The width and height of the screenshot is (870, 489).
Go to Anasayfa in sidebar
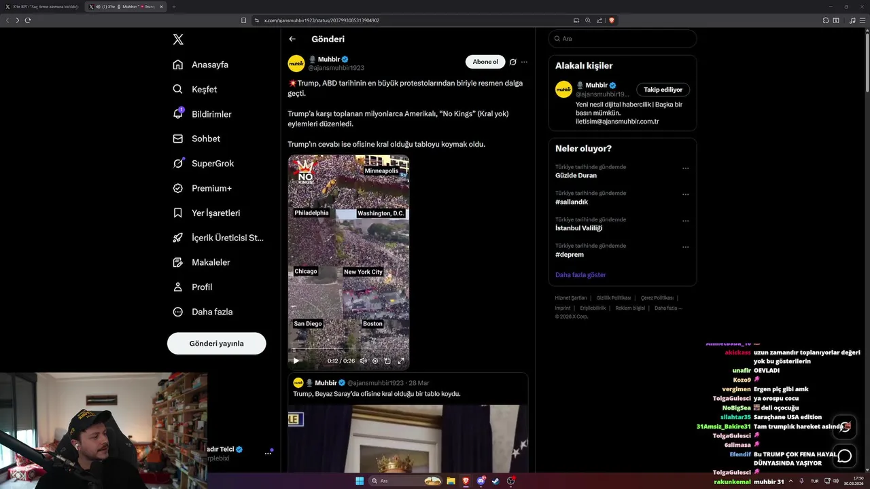201,65
